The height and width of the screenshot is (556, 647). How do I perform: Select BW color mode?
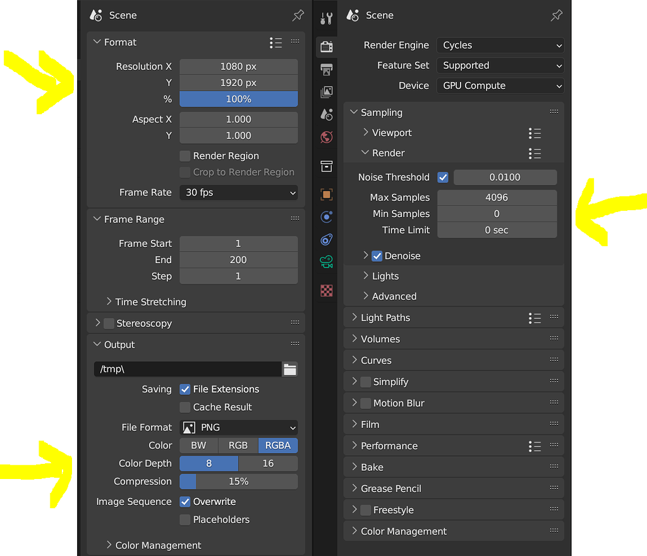click(x=198, y=446)
